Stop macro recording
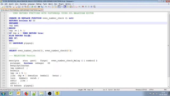The image size is (170, 96). tap(86, 7)
